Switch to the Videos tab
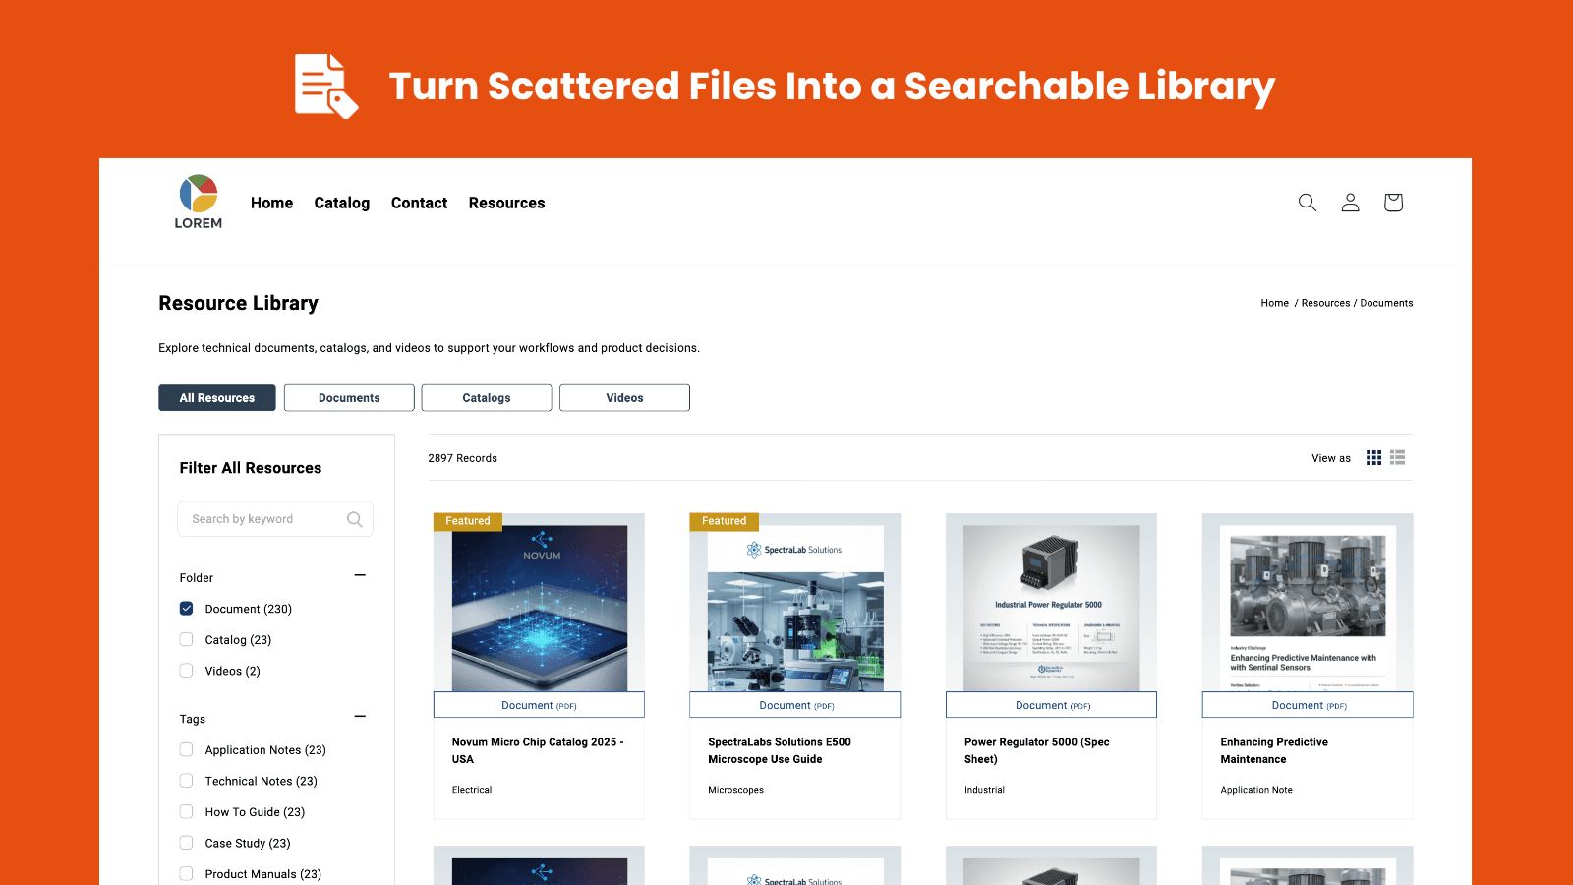 click(624, 397)
